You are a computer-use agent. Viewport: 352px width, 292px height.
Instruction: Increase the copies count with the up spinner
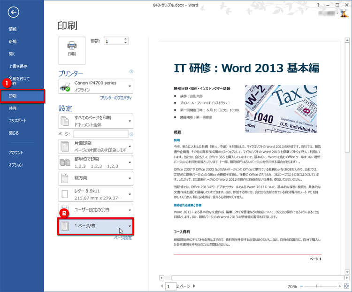coord(125,39)
